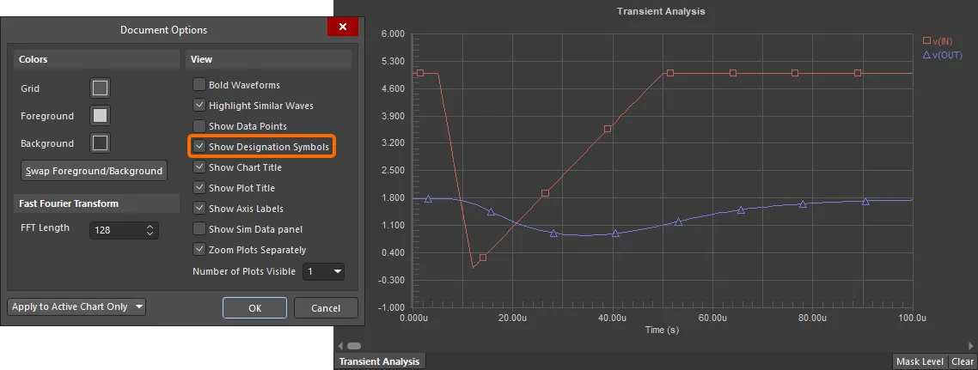The image size is (978, 370).
Task: Click the -1.000 Y-axis value
Action: pyautogui.click(x=392, y=307)
